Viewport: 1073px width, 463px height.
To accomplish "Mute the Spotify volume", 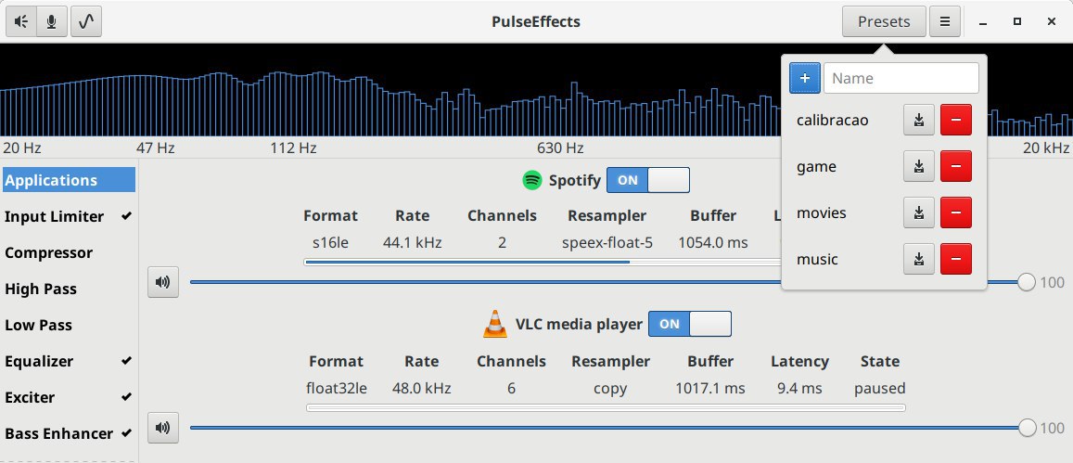I will pos(163,282).
